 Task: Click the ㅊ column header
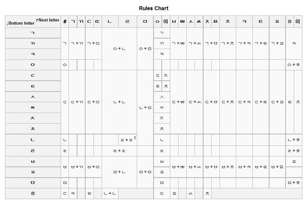(x=228, y=22)
